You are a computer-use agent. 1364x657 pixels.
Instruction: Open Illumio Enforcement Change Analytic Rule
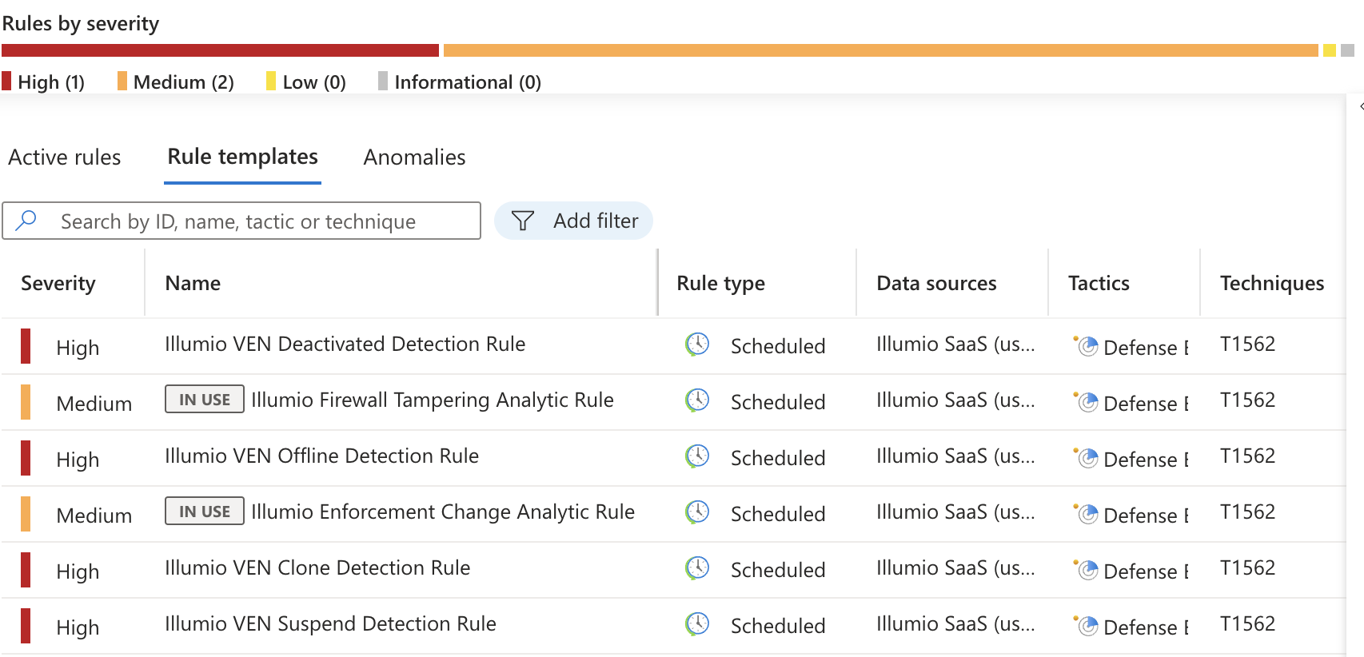443,512
